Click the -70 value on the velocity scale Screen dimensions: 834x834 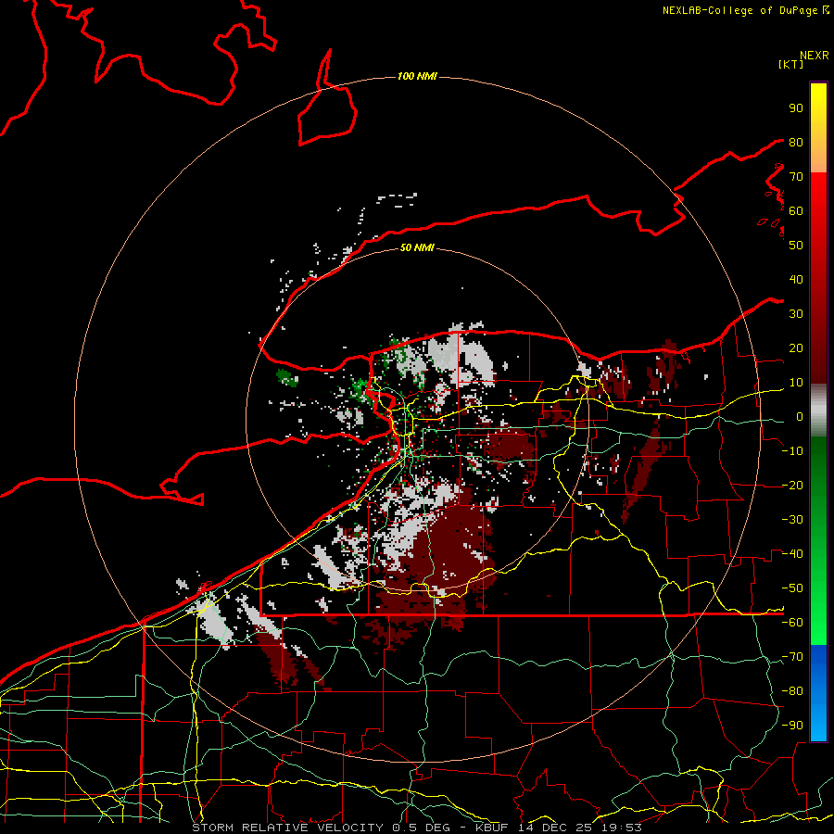[x=792, y=657]
